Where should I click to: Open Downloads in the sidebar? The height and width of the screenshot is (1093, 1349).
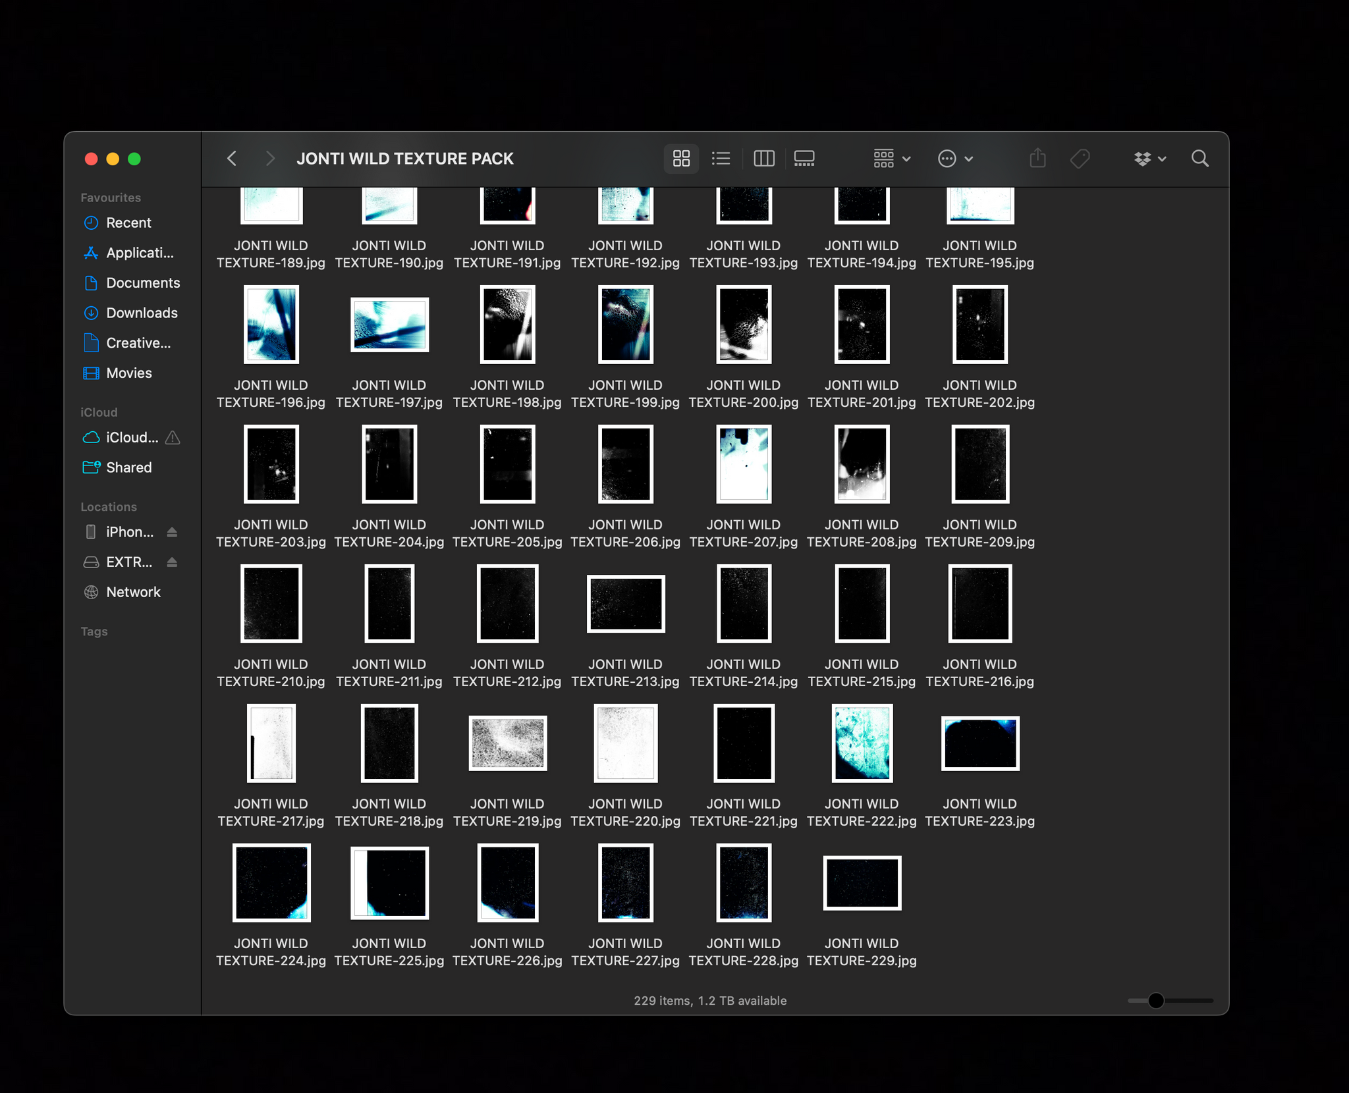[x=142, y=313]
